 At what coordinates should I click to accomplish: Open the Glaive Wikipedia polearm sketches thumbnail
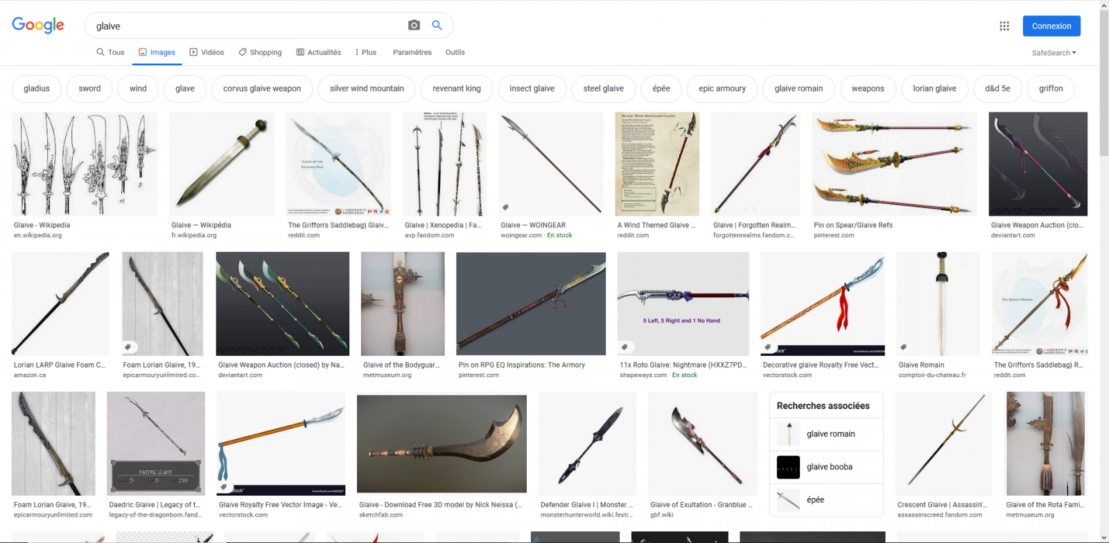tap(85, 164)
